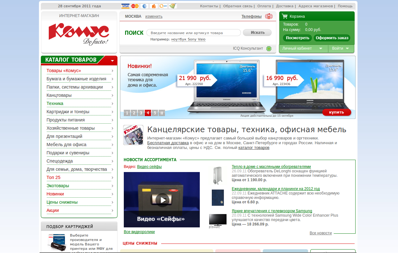Expand the arrow next to Техника
Screen dimensions: 398x253
(112, 103)
